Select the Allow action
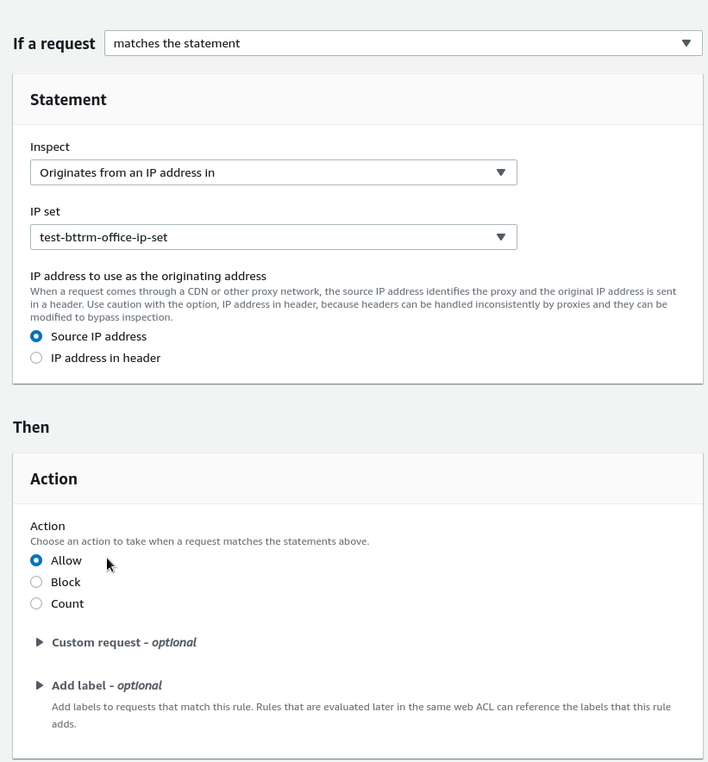 [36, 560]
